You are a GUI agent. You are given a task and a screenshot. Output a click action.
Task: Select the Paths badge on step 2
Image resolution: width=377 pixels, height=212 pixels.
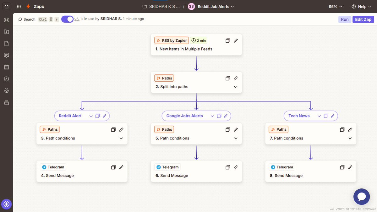(164, 78)
